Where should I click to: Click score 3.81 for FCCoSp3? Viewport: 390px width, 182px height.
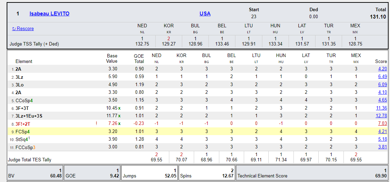(382, 147)
